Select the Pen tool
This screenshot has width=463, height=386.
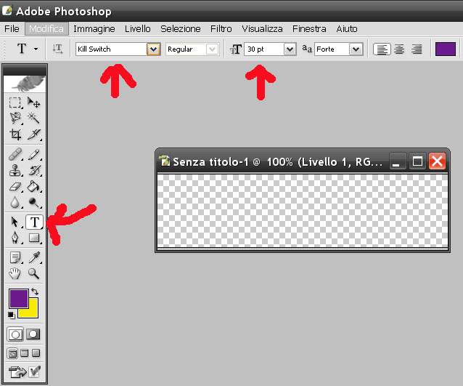pyautogui.click(x=15, y=238)
